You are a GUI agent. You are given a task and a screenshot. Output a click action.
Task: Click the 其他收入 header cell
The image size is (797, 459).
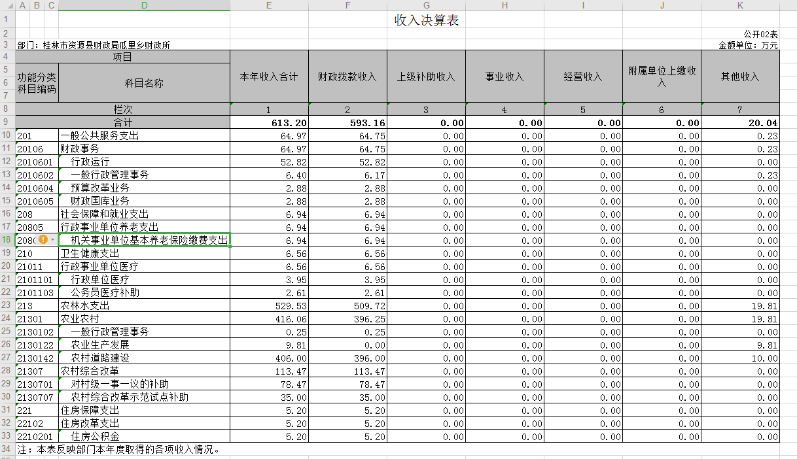[x=740, y=76]
